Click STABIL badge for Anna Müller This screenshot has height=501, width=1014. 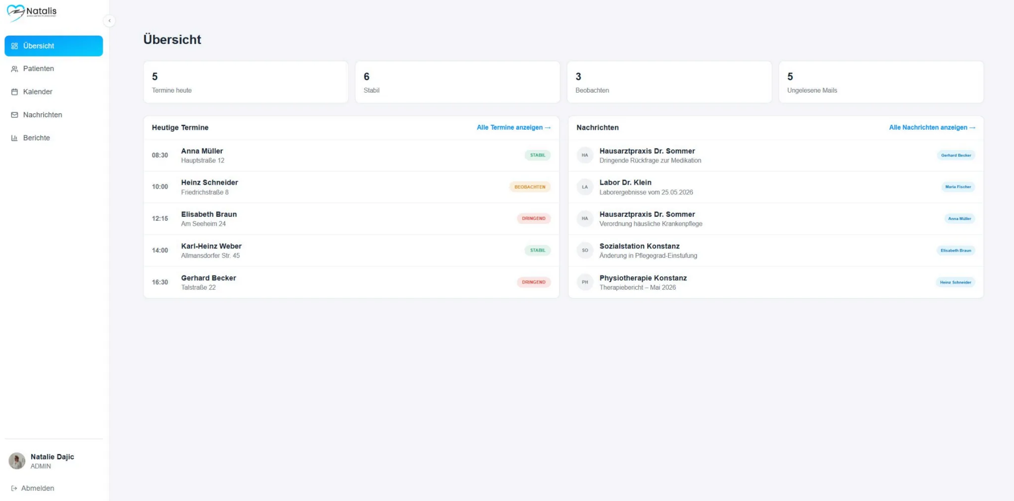538,155
